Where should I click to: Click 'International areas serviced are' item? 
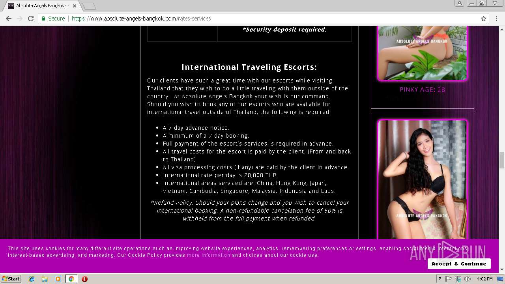coord(249,187)
